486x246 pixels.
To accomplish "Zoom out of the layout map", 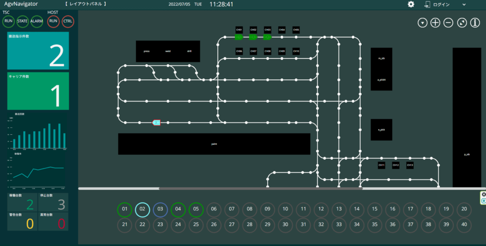I will click(449, 23).
